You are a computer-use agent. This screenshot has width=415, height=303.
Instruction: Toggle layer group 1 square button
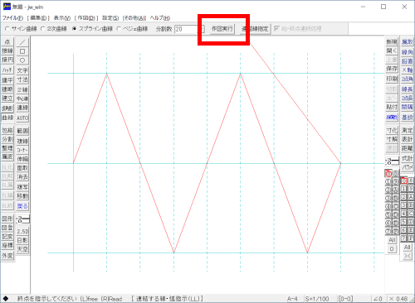pyautogui.click(x=404, y=189)
